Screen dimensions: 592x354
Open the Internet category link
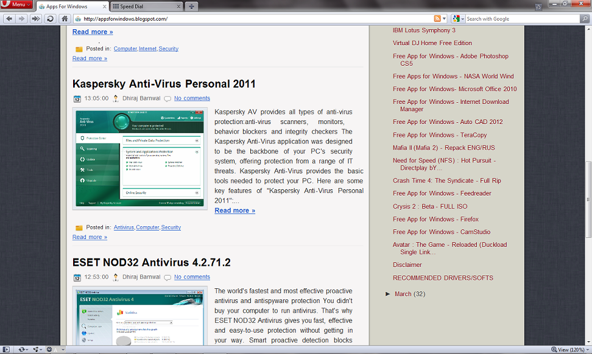[x=147, y=49]
